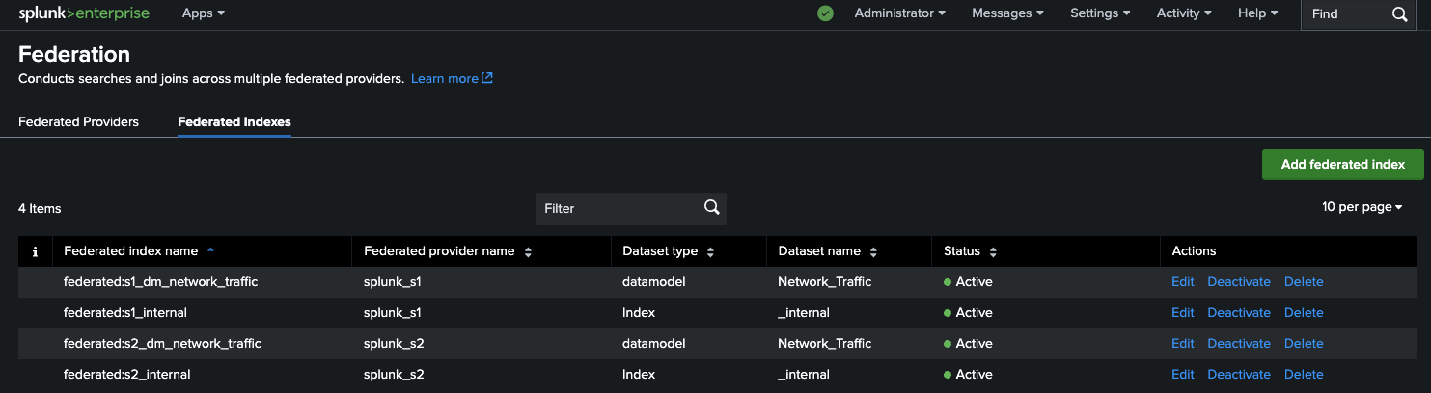
Task: Edit federated:s2_dm_network_traffic index
Action: click(x=1182, y=344)
